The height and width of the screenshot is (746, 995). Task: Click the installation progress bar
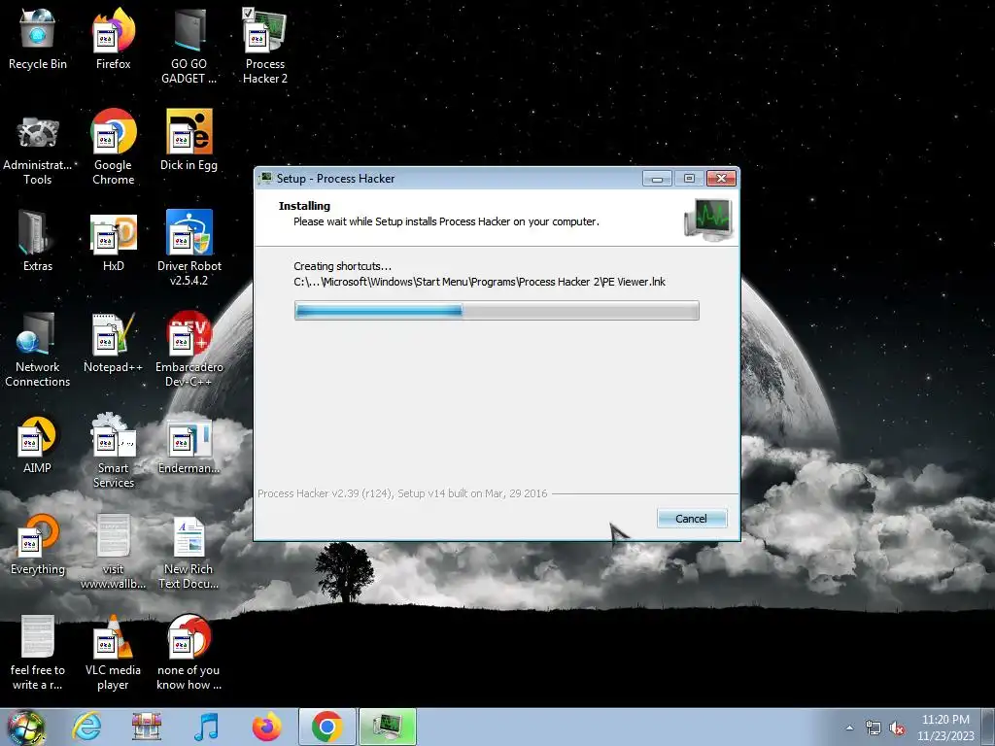[497, 310]
